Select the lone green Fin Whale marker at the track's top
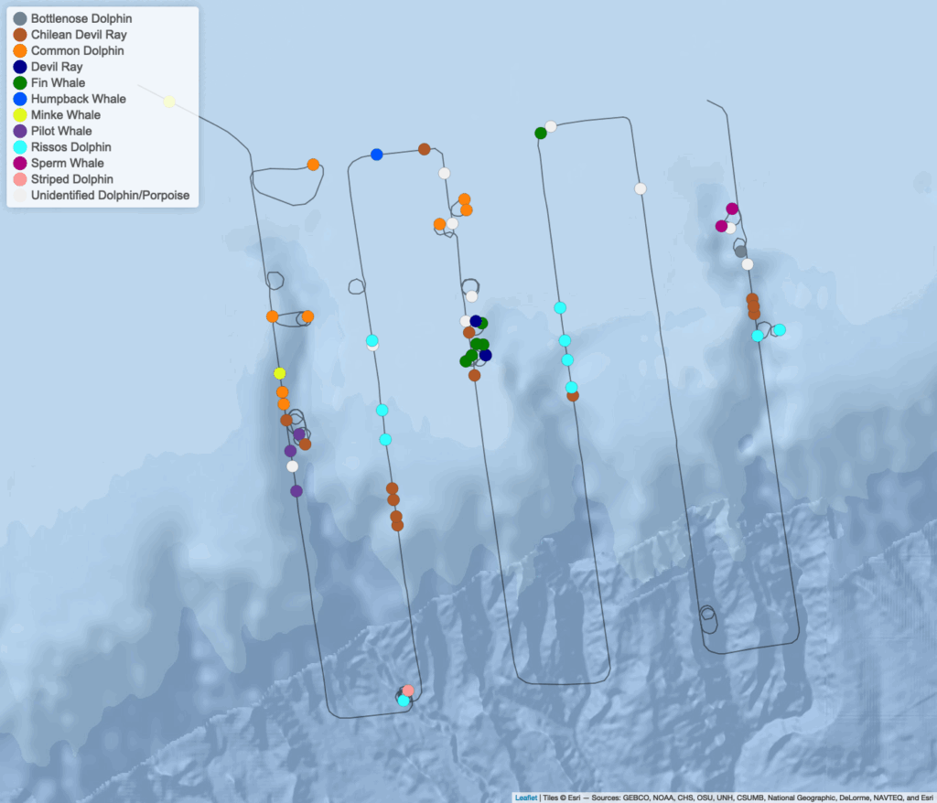The height and width of the screenshot is (803, 937). [541, 133]
